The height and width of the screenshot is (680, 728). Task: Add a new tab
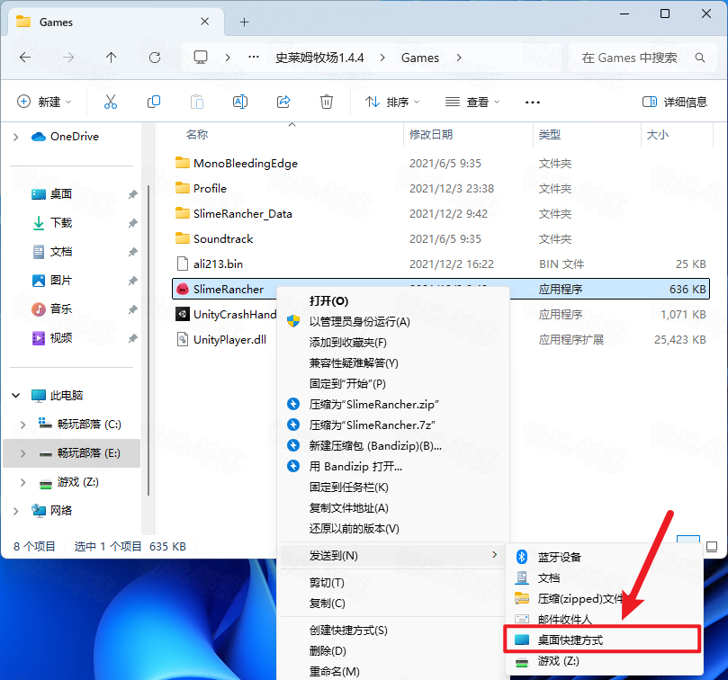click(244, 22)
